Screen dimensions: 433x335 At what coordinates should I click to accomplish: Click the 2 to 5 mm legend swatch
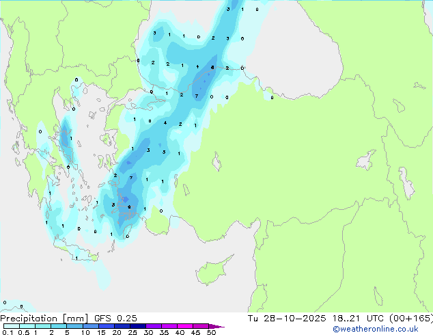pyautogui.click(x=59, y=326)
